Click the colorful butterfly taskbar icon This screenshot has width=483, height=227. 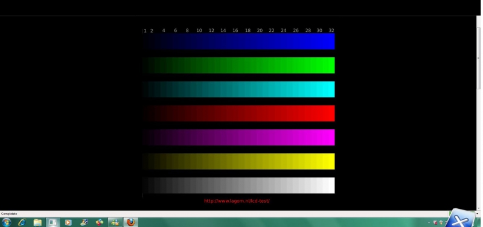99,222
